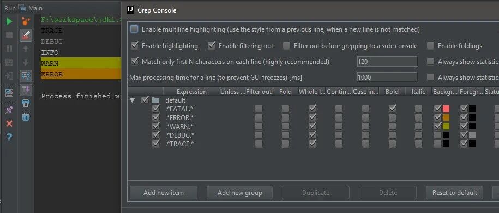Click the red X close icon
Screen dimensions: 499x213
tap(9, 124)
